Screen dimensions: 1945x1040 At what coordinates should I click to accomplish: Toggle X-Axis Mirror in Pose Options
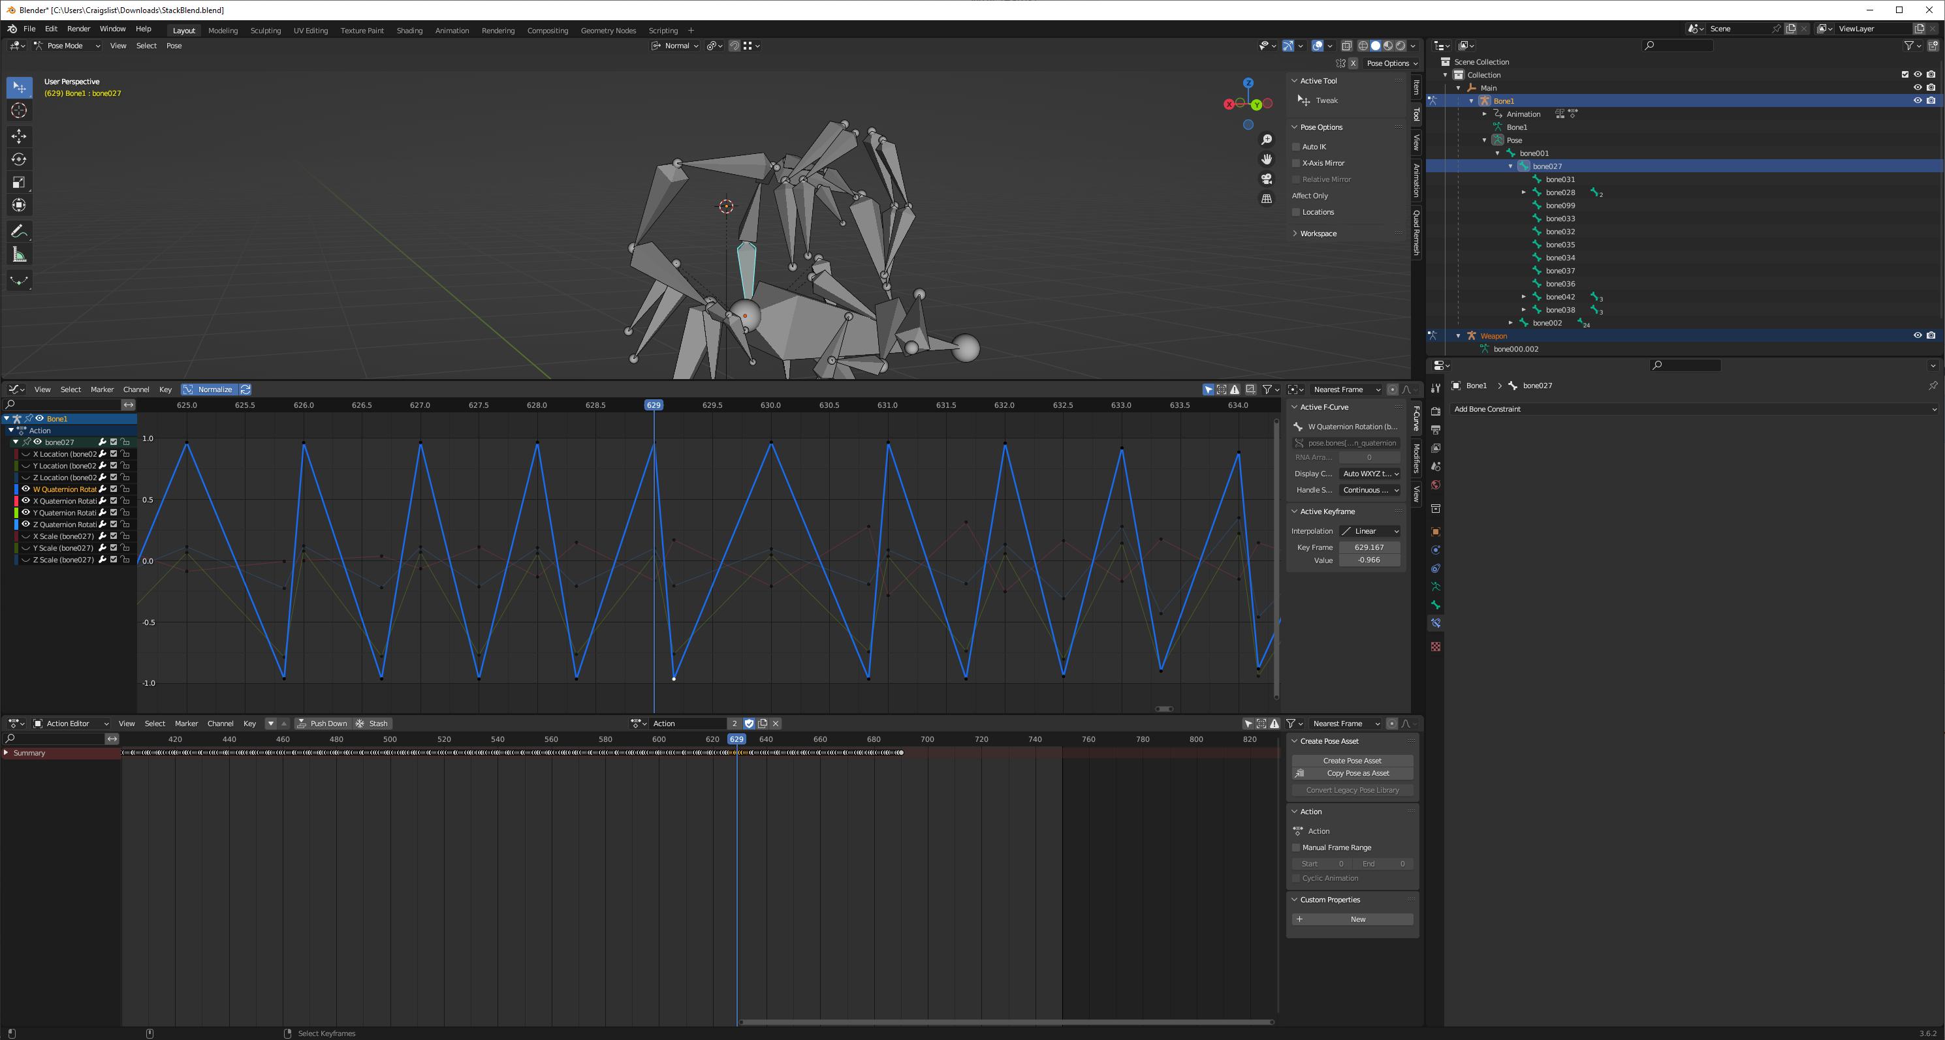pos(1298,163)
